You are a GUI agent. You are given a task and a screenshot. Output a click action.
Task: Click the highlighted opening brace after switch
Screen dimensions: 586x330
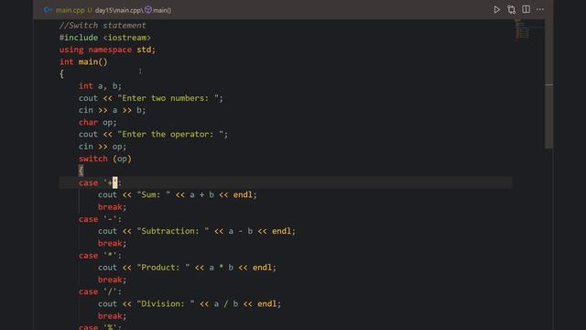tap(81, 170)
